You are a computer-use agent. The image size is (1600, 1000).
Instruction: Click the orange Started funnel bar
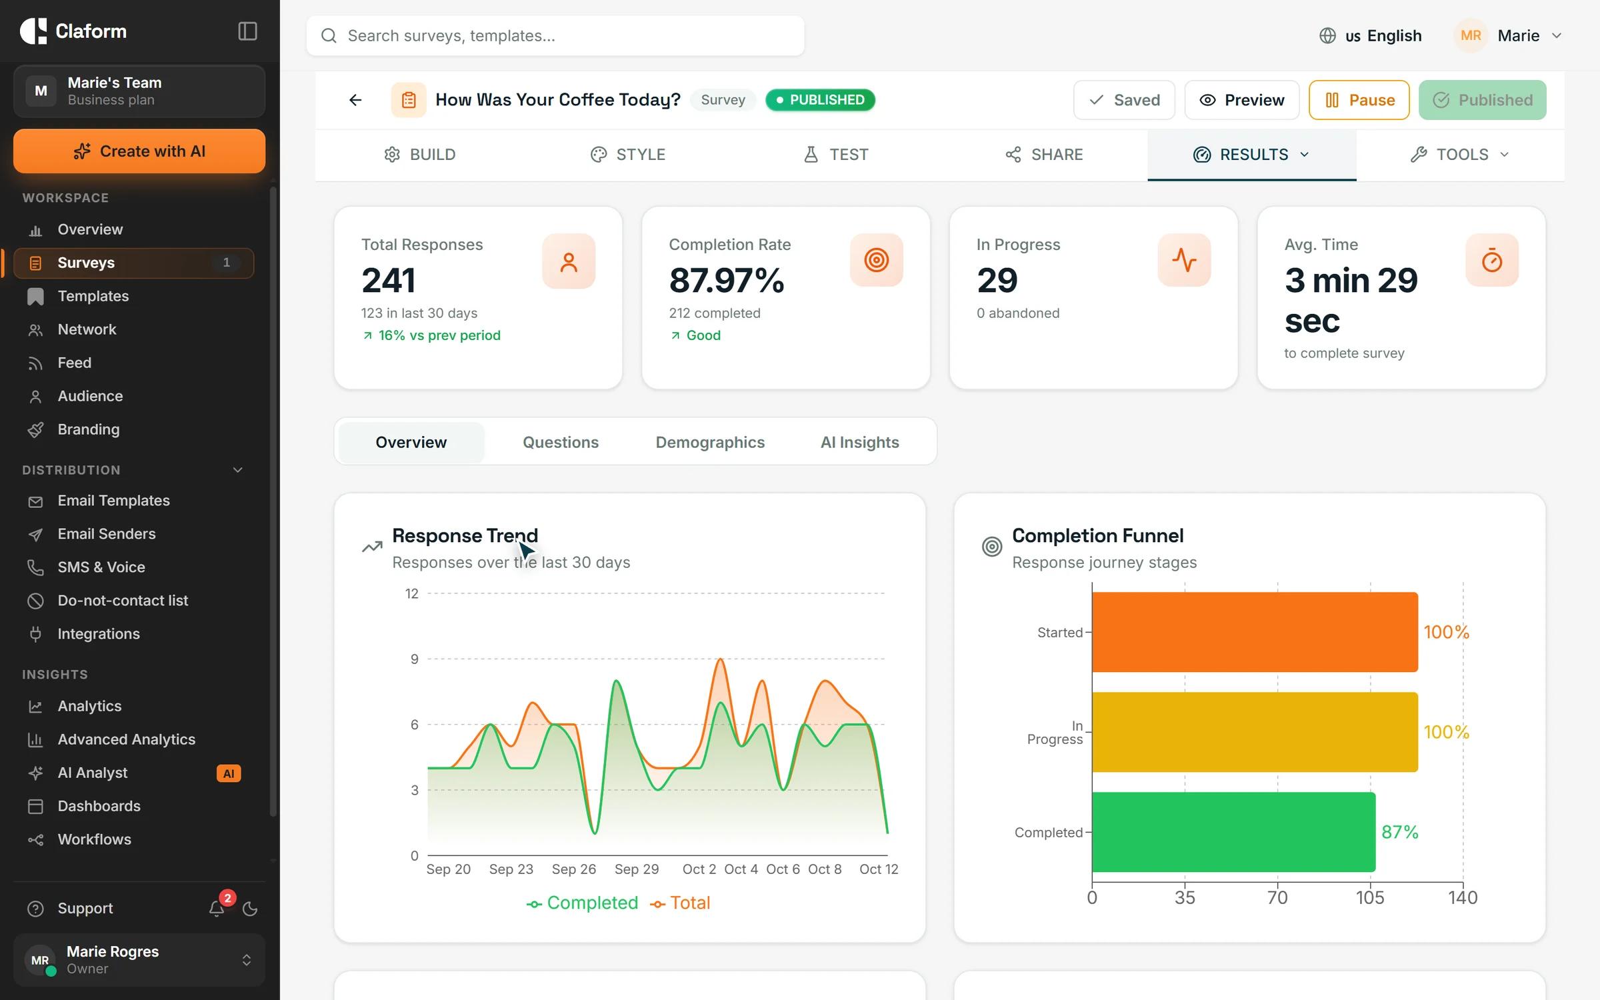click(x=1255, y=632)
